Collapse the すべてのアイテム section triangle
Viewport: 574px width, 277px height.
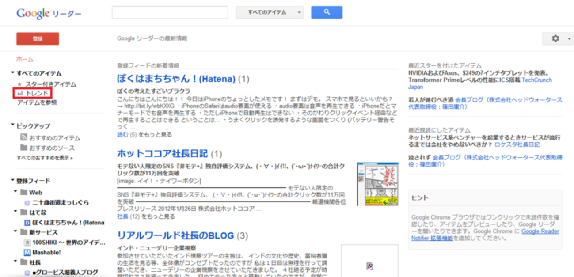(13, 73)
